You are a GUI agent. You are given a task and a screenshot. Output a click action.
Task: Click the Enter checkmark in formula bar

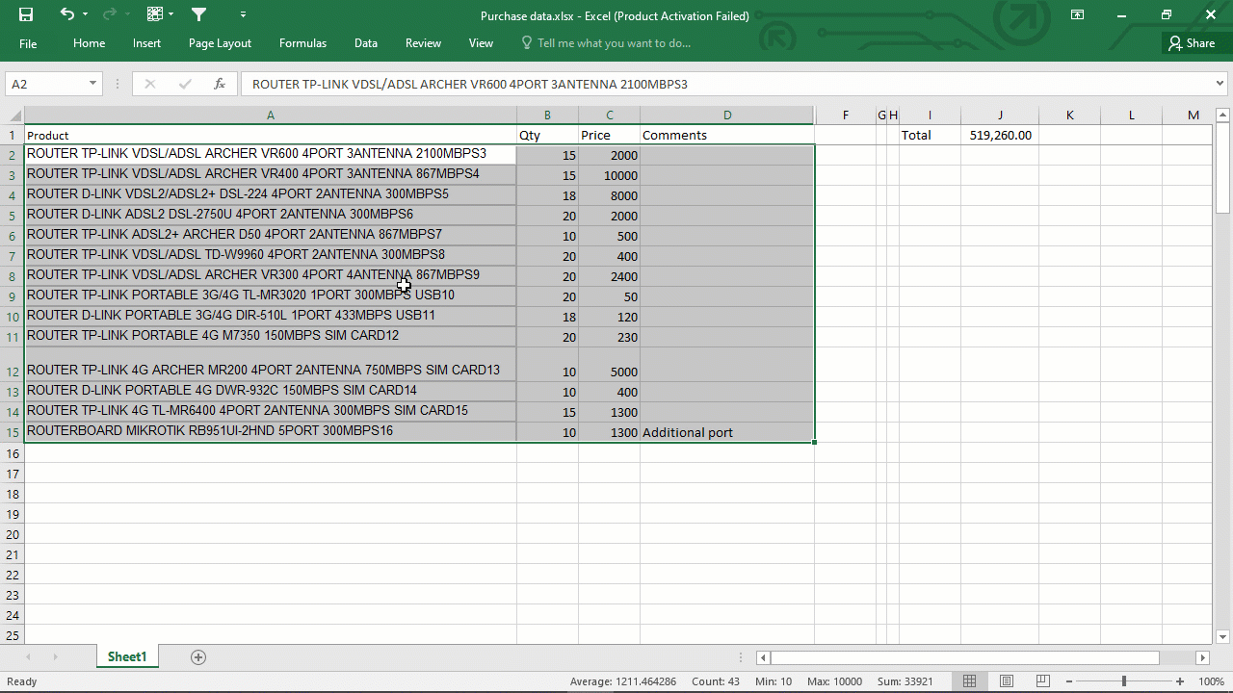click(185, 84)
